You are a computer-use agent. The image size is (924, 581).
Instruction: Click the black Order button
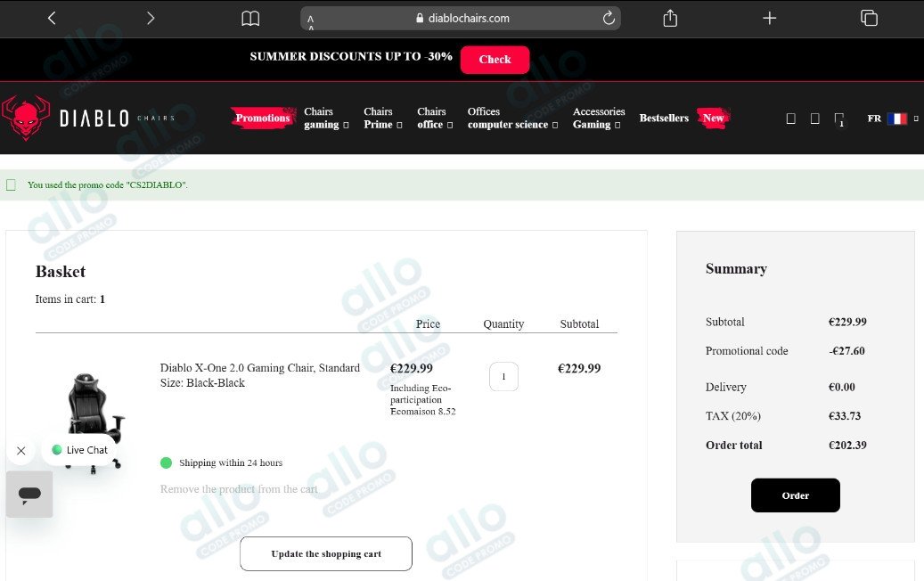click(796, 495)
